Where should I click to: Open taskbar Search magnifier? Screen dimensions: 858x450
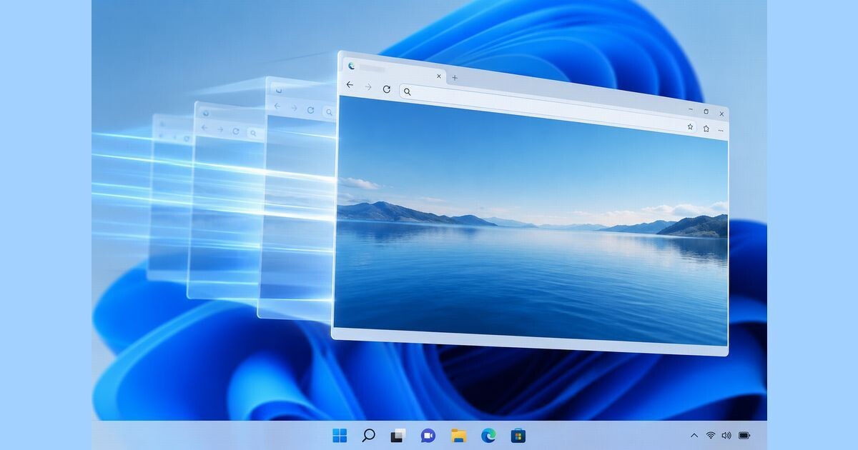368,435
